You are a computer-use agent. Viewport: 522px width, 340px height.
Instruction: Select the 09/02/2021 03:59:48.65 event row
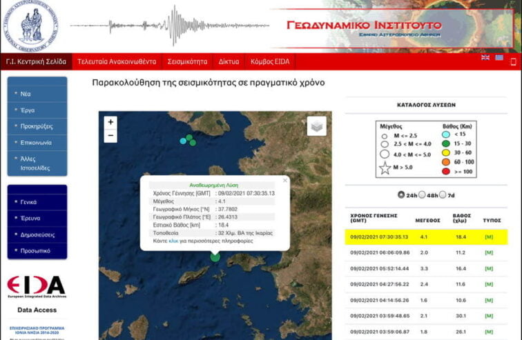pyautogui.click(x=426, y=316)
